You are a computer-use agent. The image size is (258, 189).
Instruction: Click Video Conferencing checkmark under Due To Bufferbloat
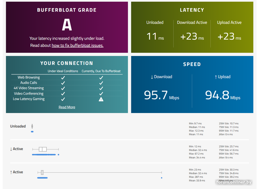click(x=101, y=94)
